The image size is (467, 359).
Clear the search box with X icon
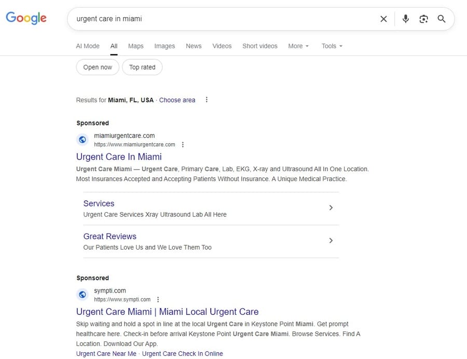point(383,19)
